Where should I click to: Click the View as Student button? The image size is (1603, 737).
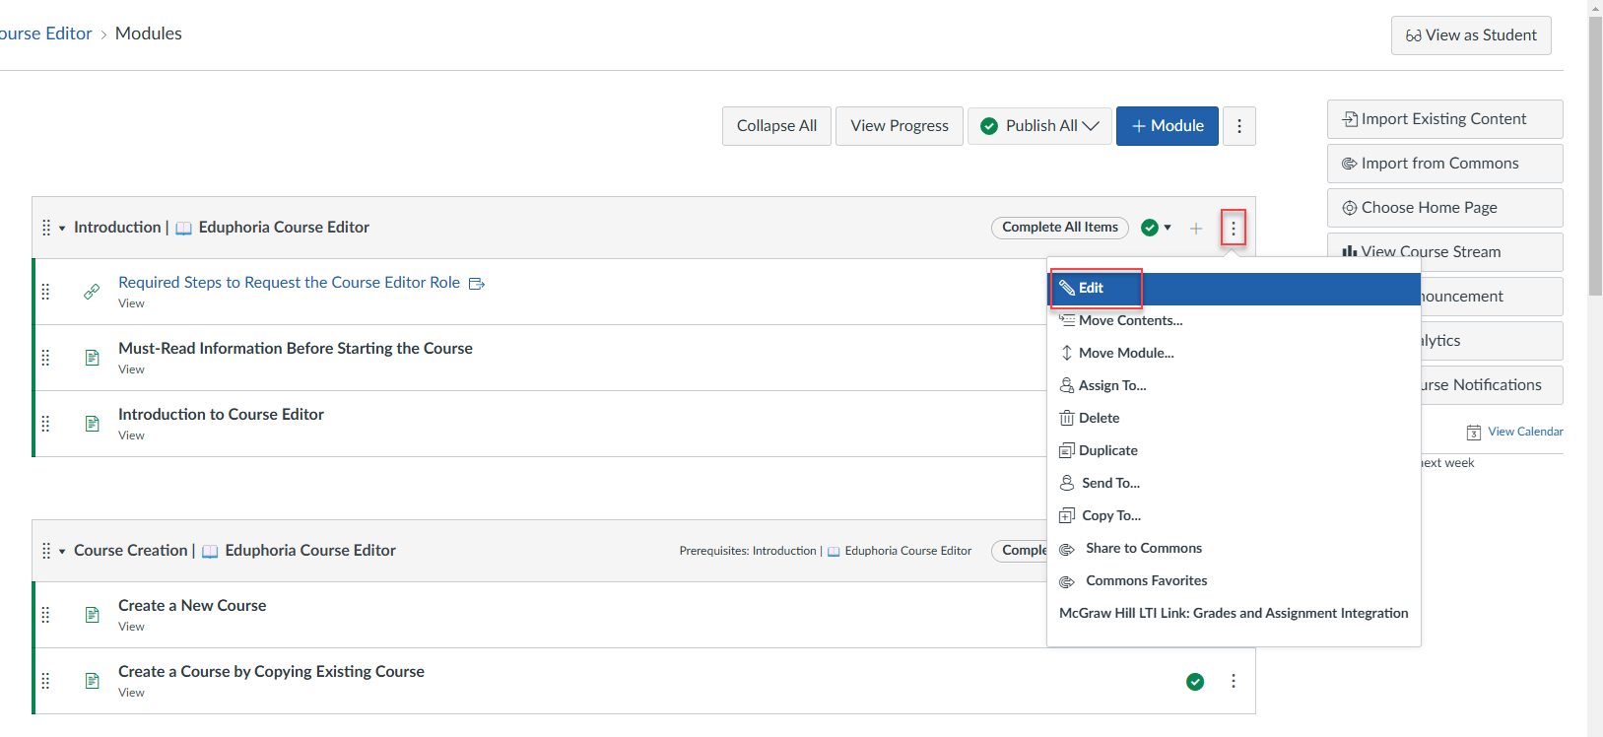point(1470,35)
